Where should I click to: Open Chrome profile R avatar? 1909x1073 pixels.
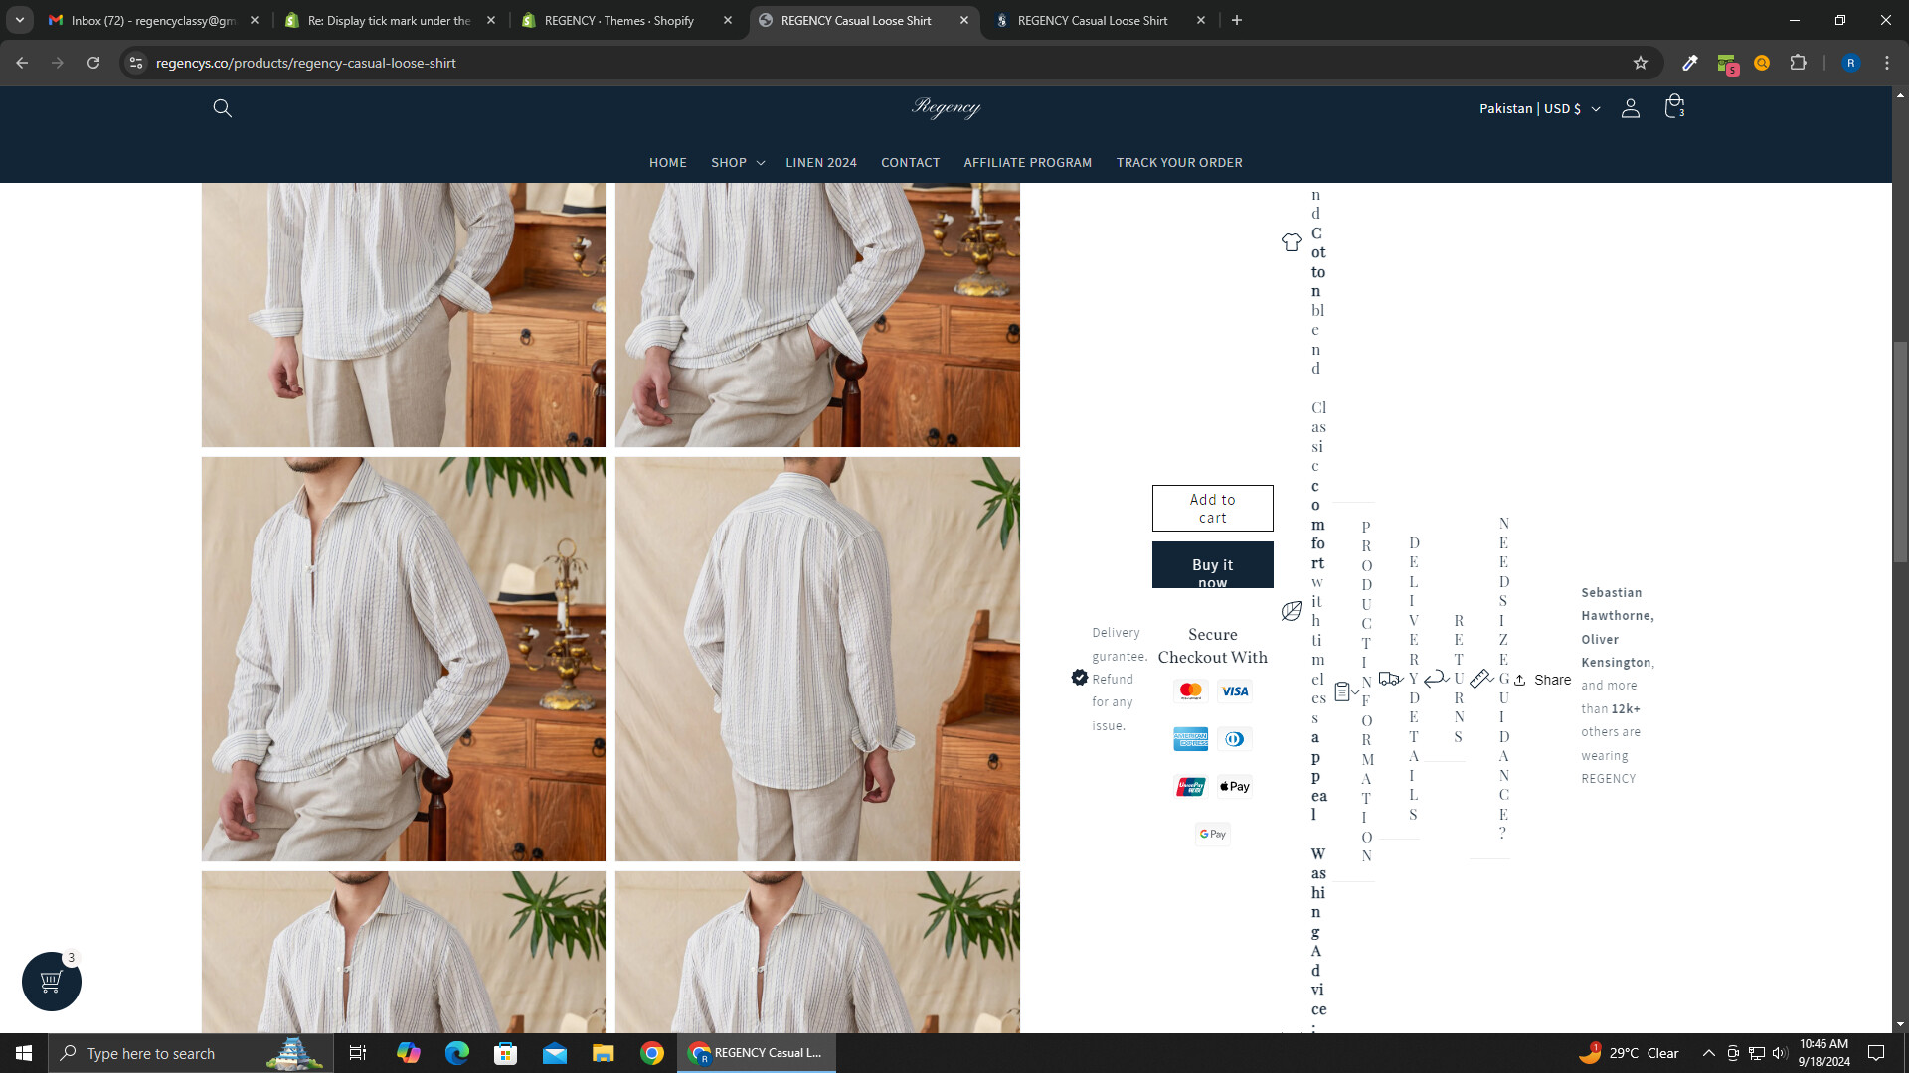(x=1850, y=63)
